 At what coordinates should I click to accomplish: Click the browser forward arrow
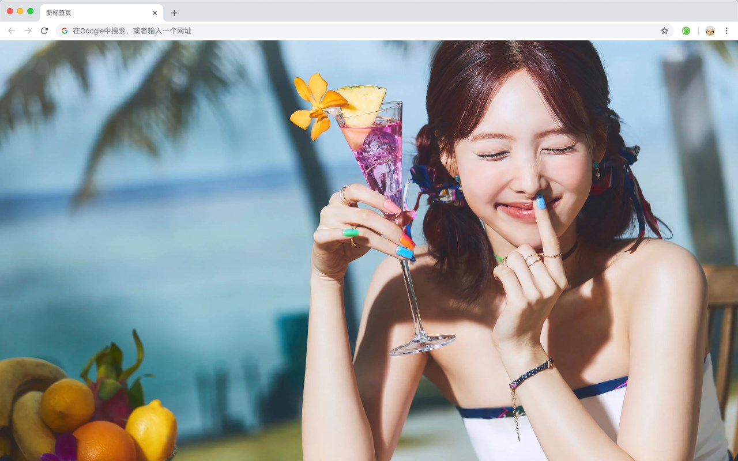(28, 31)
